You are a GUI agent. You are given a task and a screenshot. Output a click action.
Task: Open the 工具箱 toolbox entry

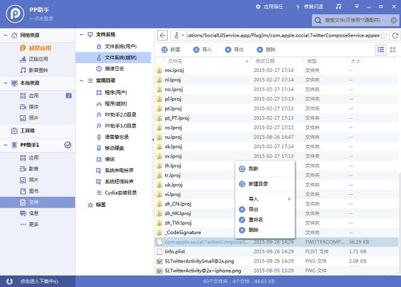(x=23, y=131)
